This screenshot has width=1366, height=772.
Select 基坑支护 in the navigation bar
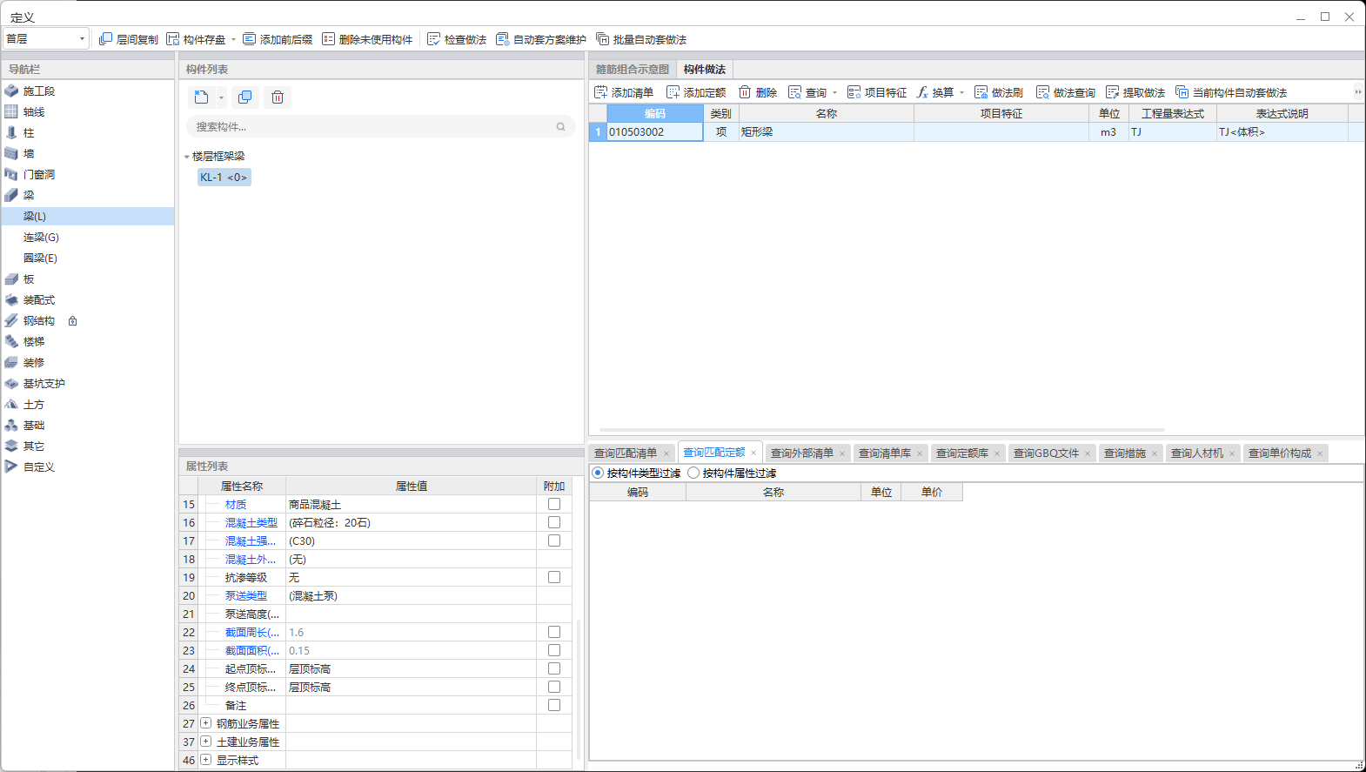pos(44,384)
